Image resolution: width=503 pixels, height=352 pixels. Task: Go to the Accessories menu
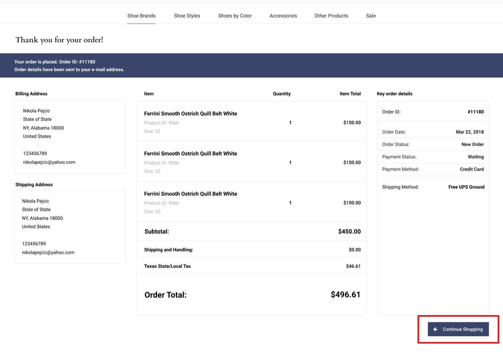[x=283, y=16]
